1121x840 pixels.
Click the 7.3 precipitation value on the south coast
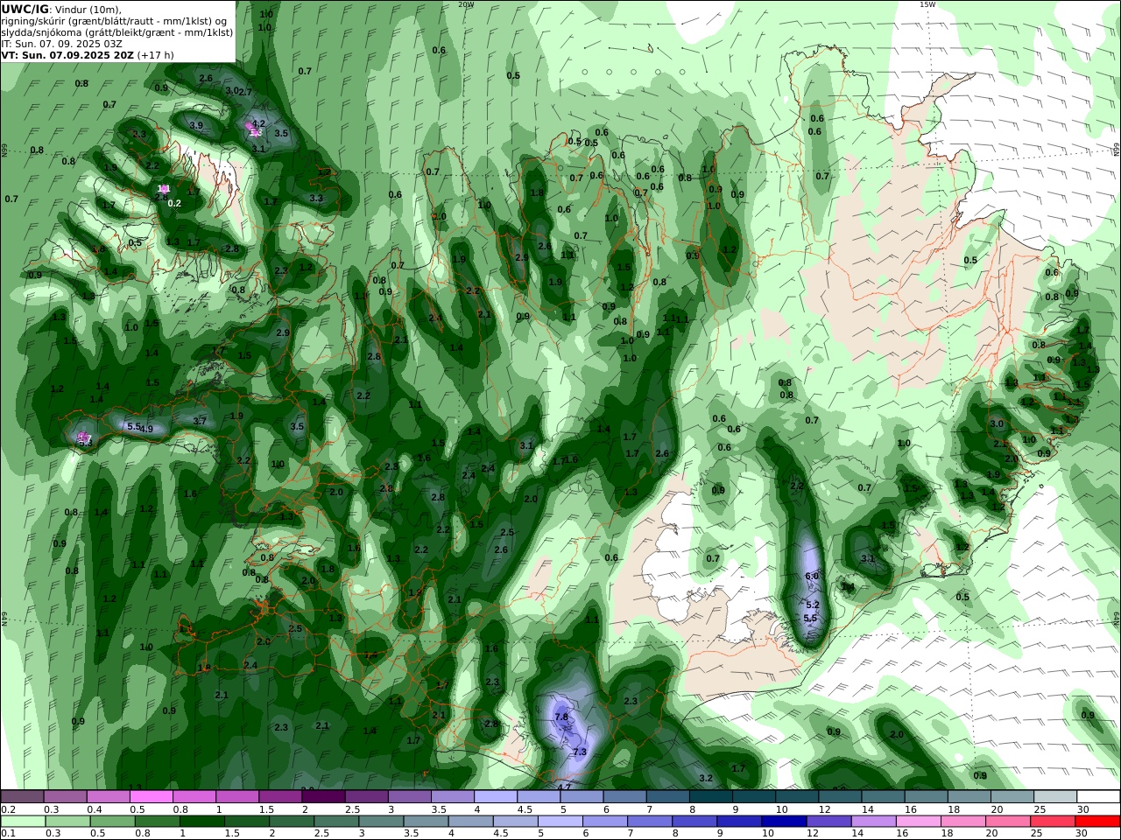pos(579,752)
